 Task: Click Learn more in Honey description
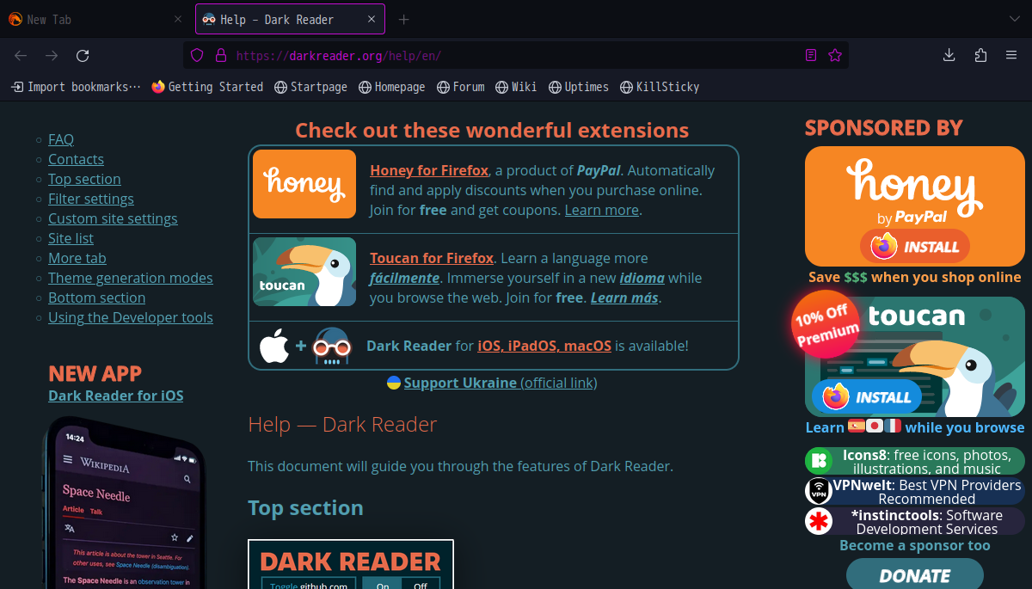[602, 210]
